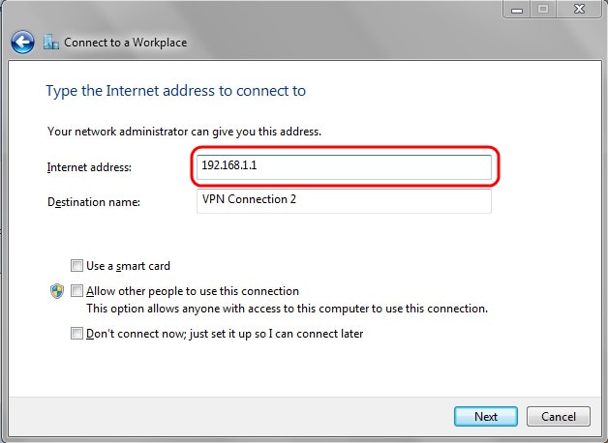Minimize the wizard window
This screenshot has height=443, width=608.
[515, 10]
